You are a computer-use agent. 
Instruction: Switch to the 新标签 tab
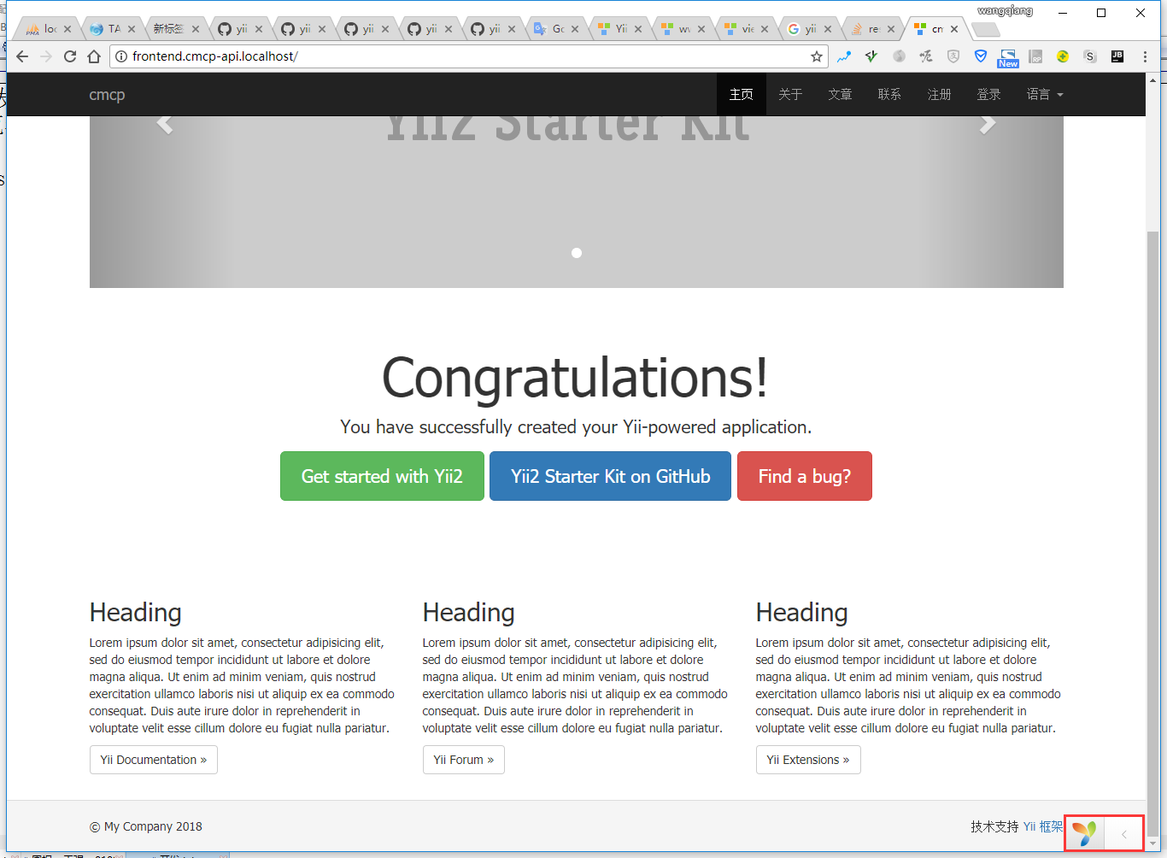tap(168, 29)
